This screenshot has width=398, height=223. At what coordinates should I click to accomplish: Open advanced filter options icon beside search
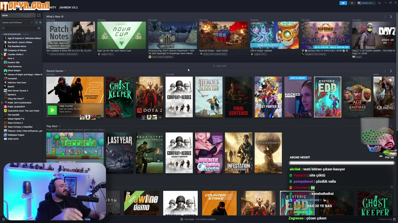[39, 28]
